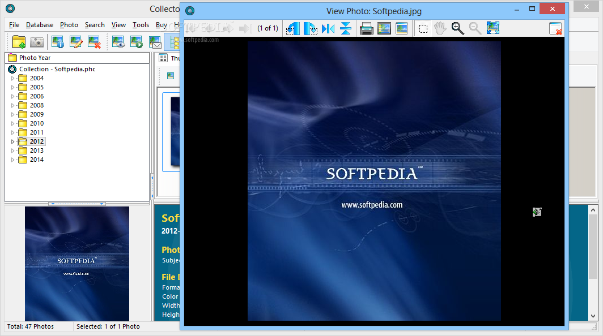Click the preview image in bottom-left pane
Screen dimensions: 603x336
tap(77, 264)
